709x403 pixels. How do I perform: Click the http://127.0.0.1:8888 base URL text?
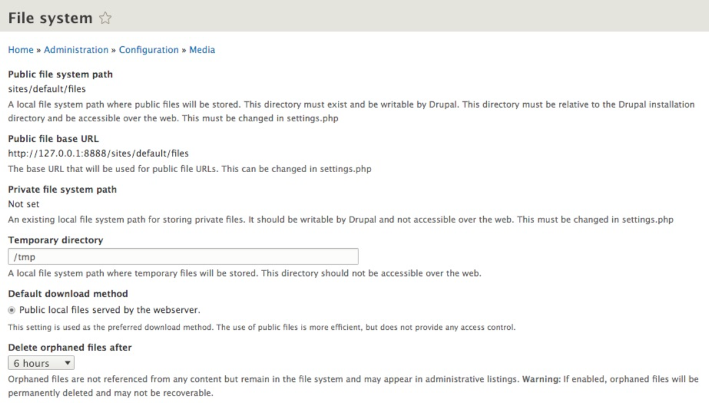pos(99,153)
